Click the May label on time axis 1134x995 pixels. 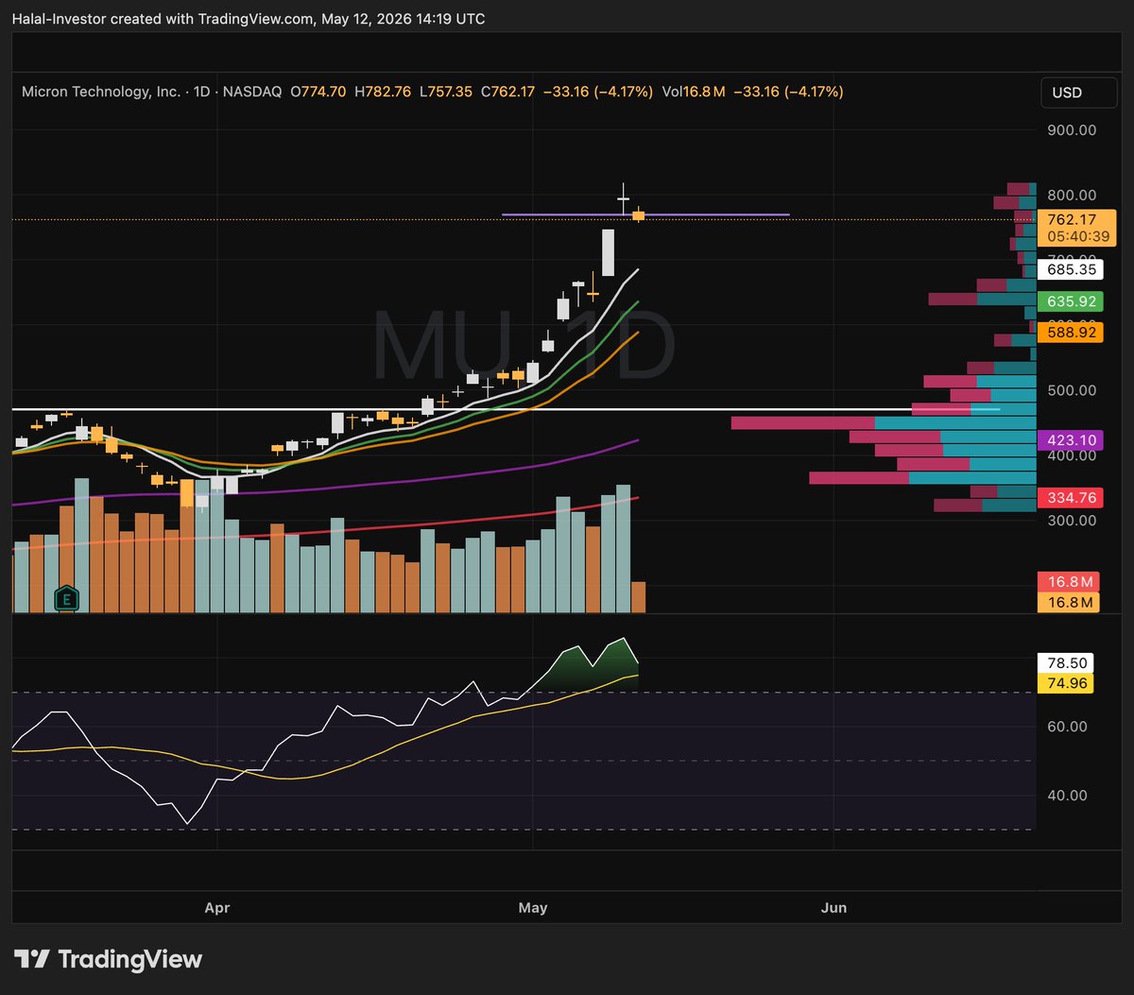(533, 907)
